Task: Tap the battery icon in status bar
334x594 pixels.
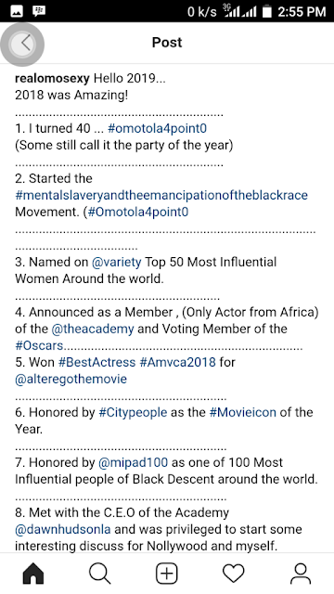Action: (267, 11)
